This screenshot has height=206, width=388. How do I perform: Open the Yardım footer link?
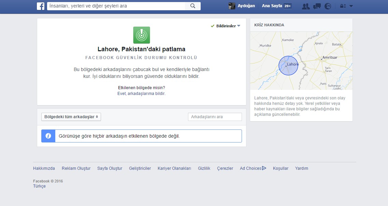tap(302, 168)
